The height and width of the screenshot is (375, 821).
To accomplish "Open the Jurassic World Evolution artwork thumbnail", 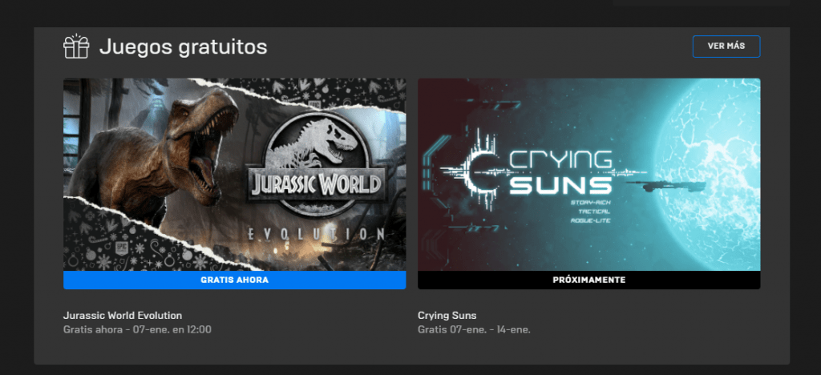I will pyautogui.click(x=235, y=174).
